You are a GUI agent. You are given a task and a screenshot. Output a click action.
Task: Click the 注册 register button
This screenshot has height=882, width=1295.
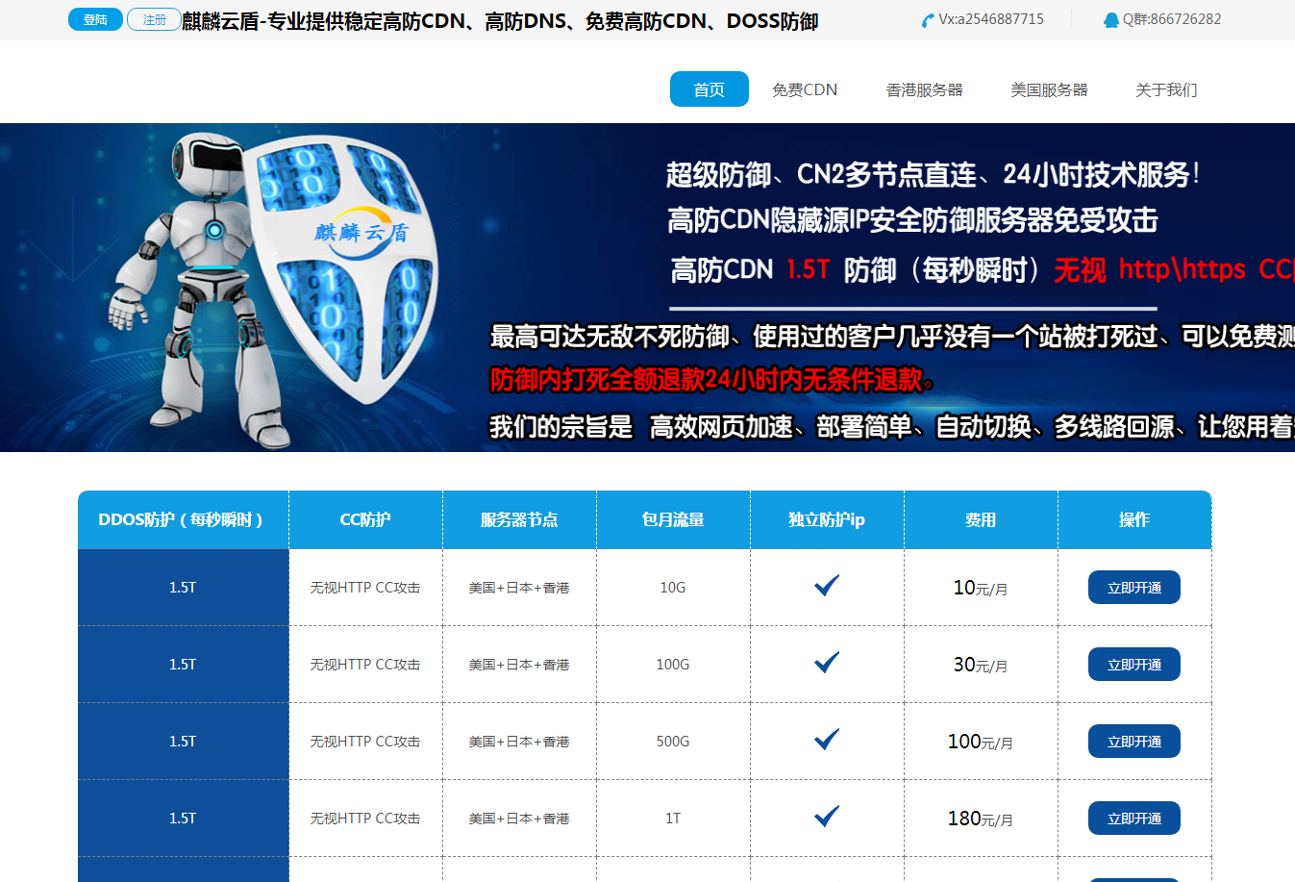[x=154, y=19]
